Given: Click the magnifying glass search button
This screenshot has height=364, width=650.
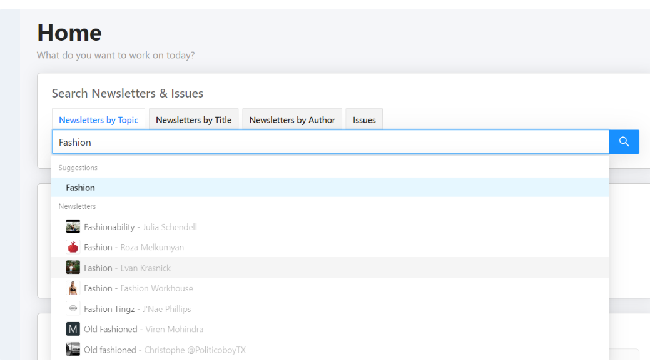Looking at the screenshot, I should click(x=624, y=142).
